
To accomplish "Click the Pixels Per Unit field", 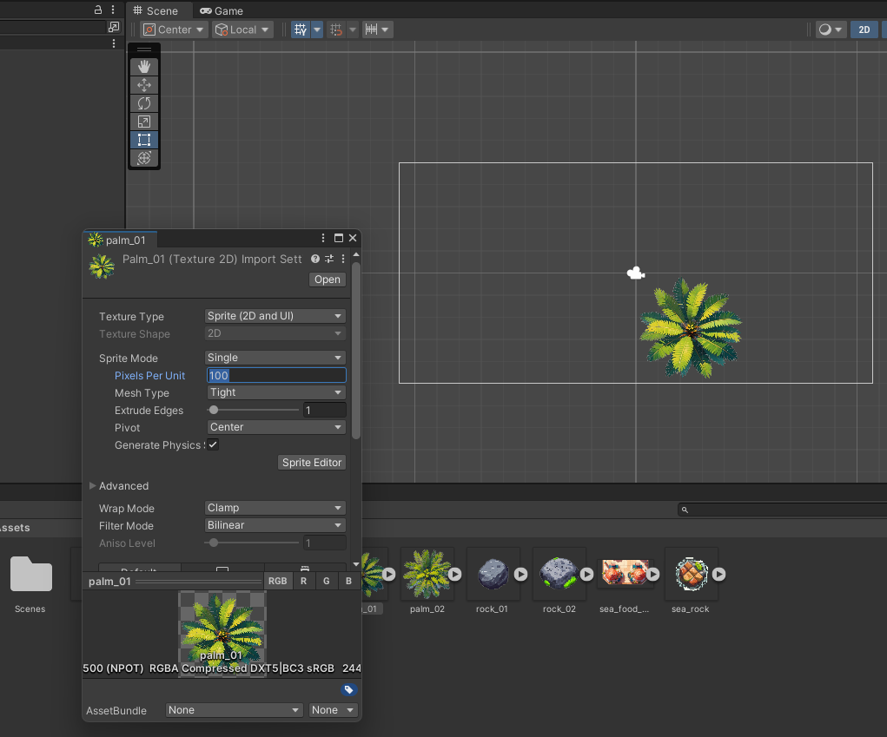I will 276,375.
